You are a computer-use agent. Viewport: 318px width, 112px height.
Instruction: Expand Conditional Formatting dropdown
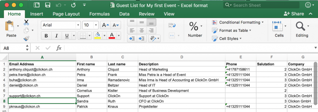click(x=263, y=22)
